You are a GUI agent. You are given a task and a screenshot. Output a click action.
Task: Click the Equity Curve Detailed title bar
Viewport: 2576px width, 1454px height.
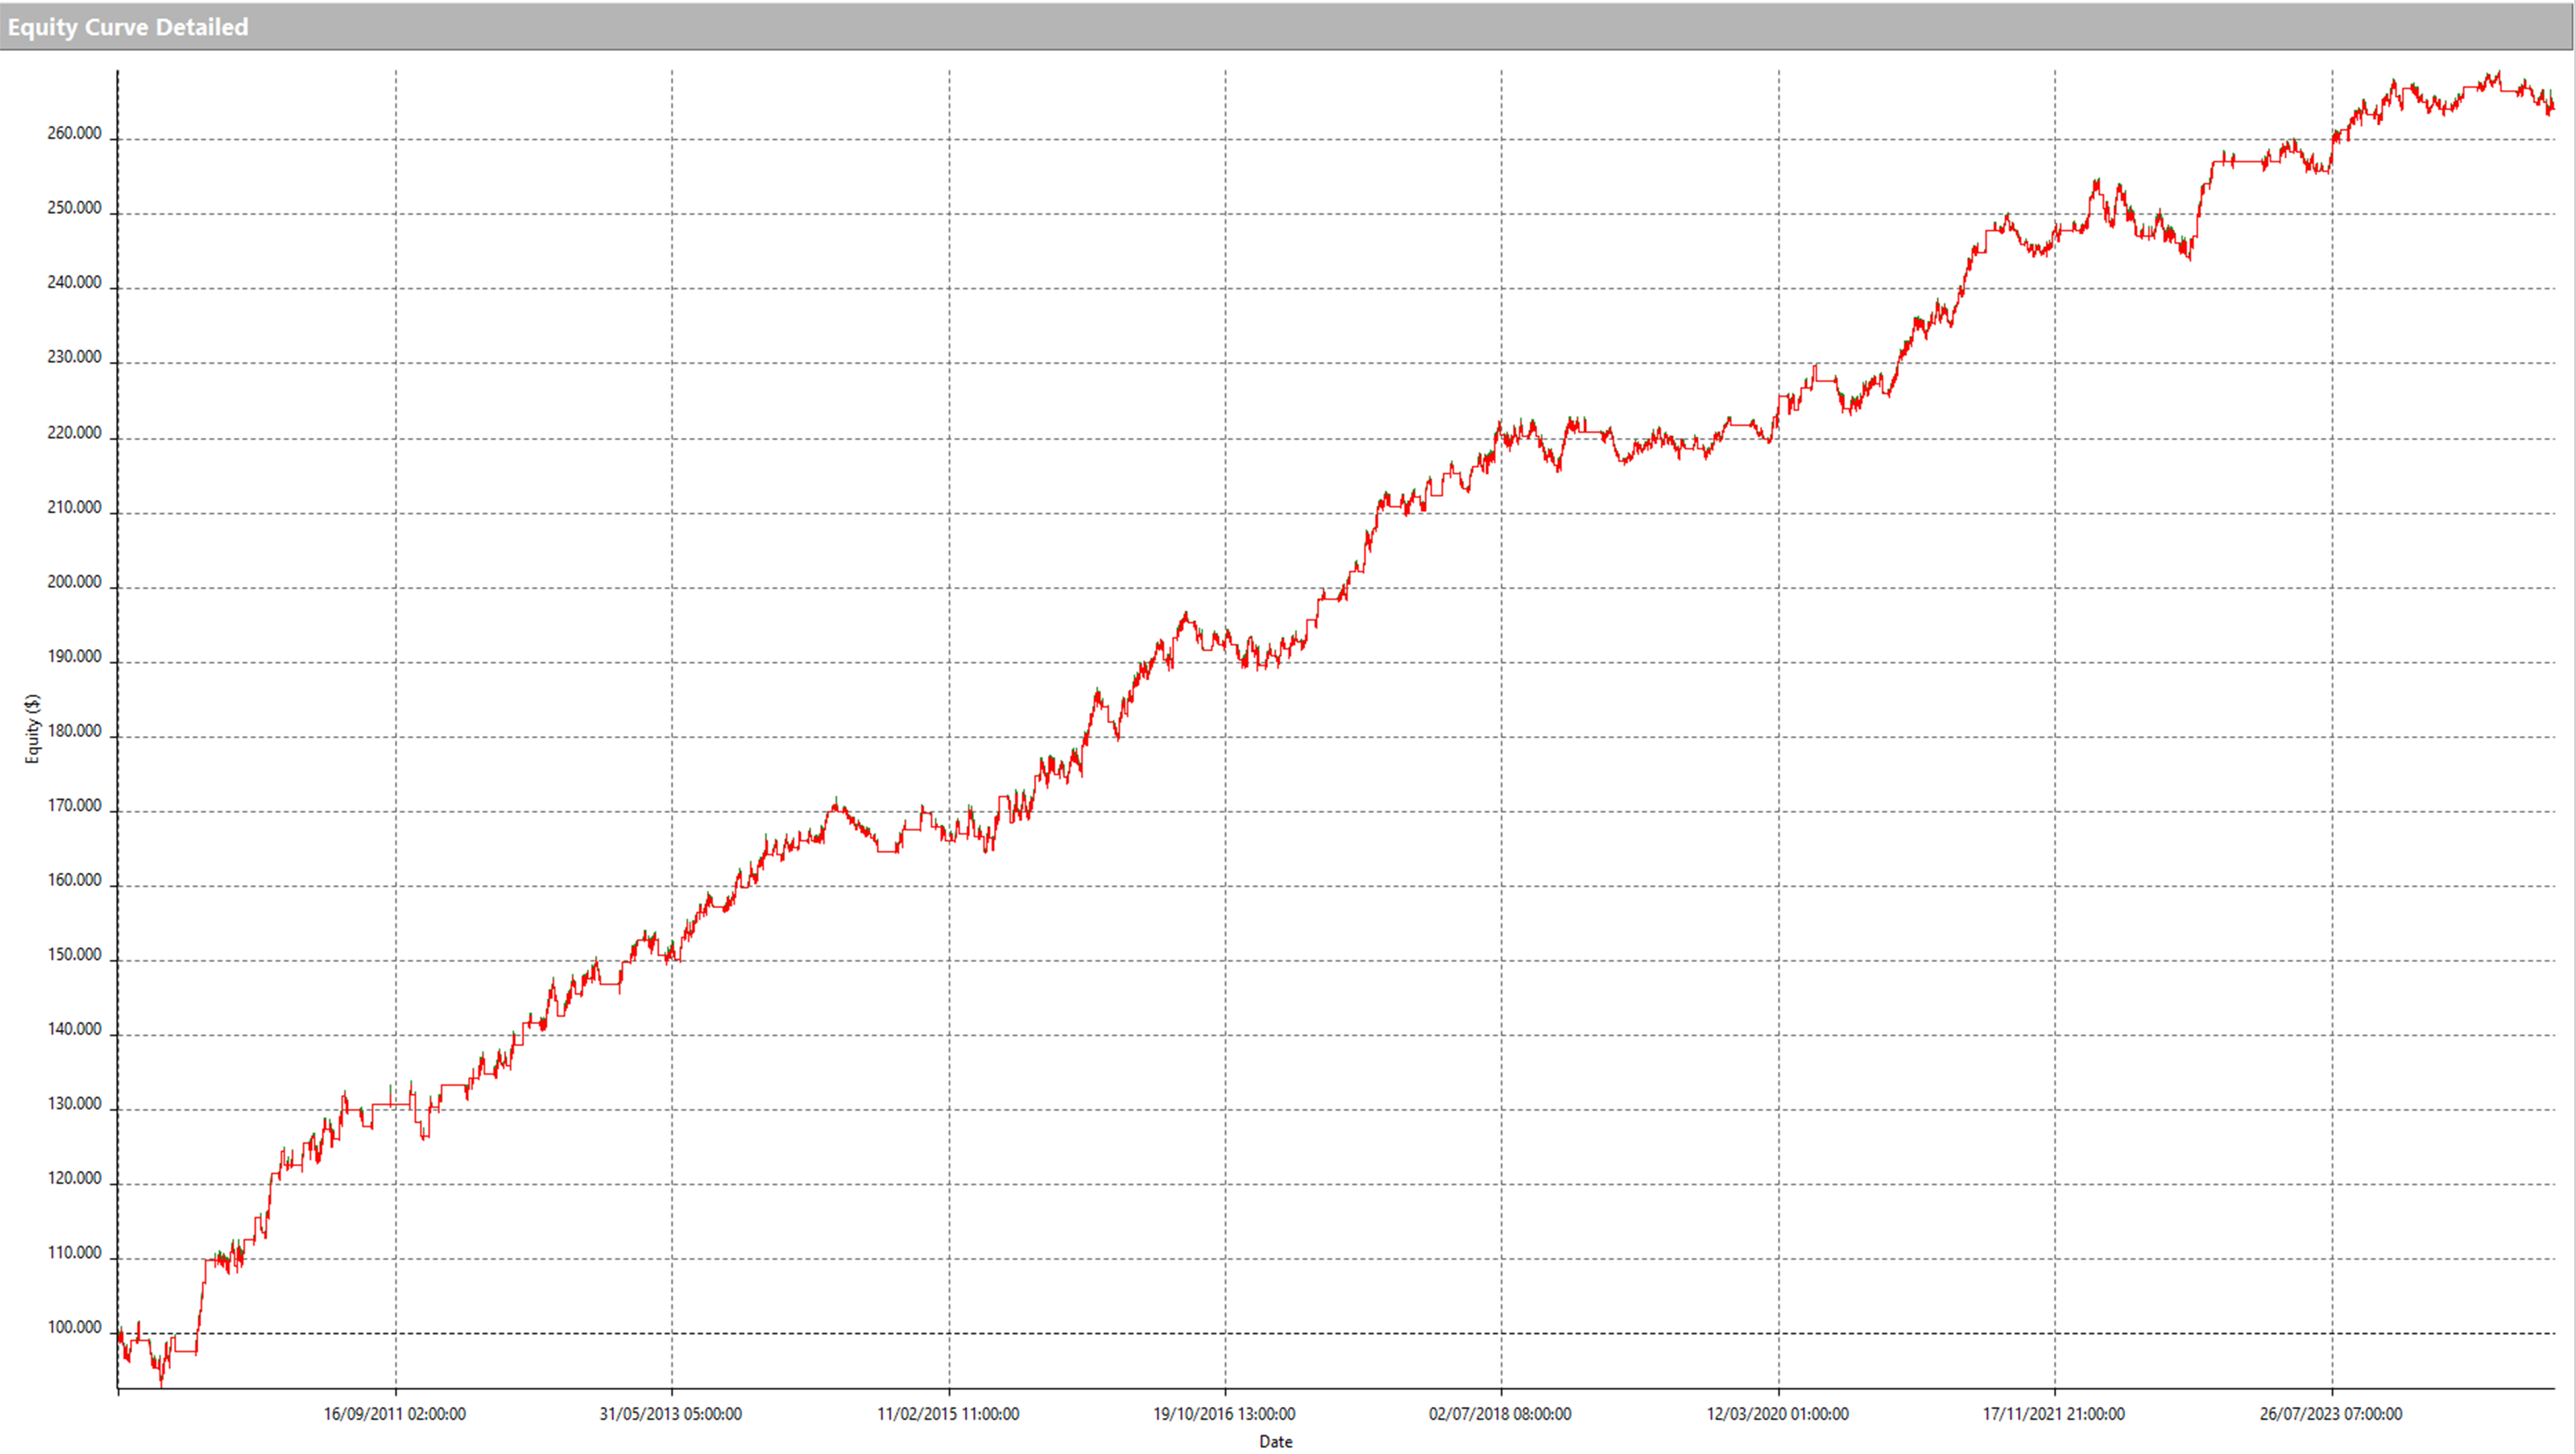(128, 27)
